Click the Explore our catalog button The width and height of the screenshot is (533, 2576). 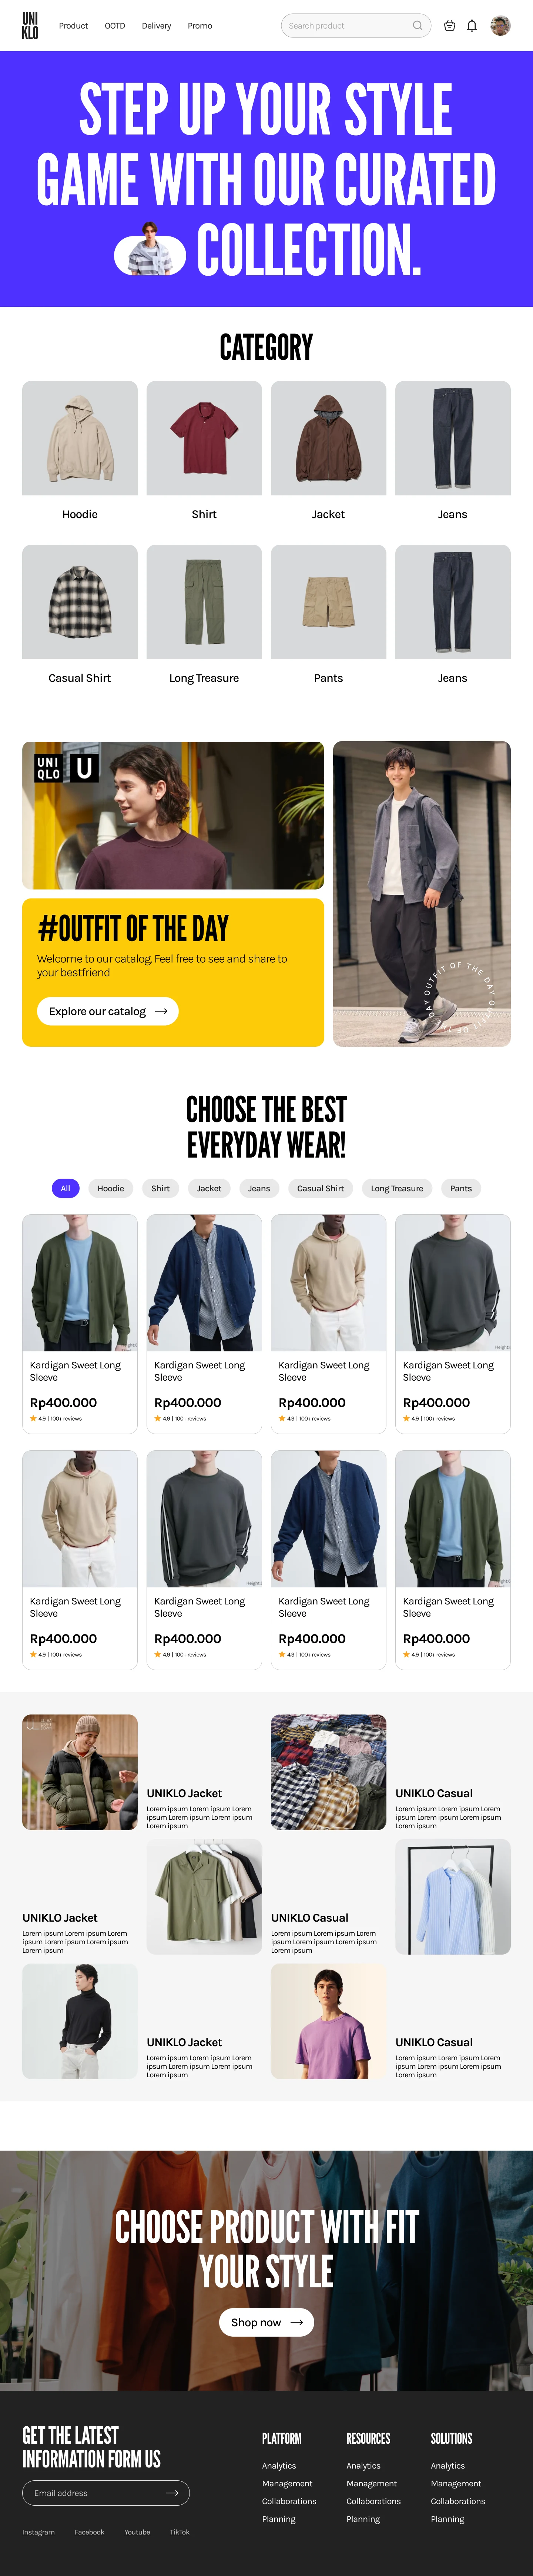(x=108, y=1011)
